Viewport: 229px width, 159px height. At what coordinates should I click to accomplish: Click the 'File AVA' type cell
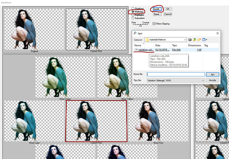(176, 50)
